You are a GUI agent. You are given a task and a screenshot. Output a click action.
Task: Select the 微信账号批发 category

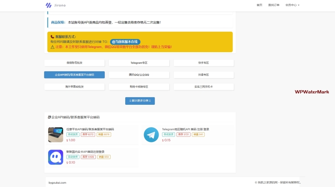[x=75, y=63]
